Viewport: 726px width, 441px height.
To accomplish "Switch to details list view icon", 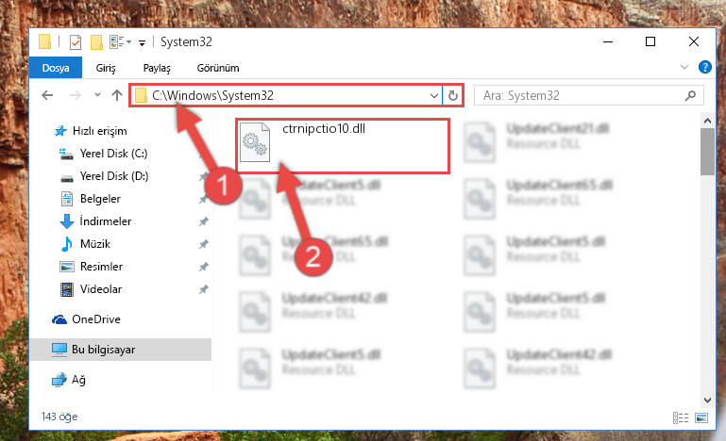I will [680, 417].
